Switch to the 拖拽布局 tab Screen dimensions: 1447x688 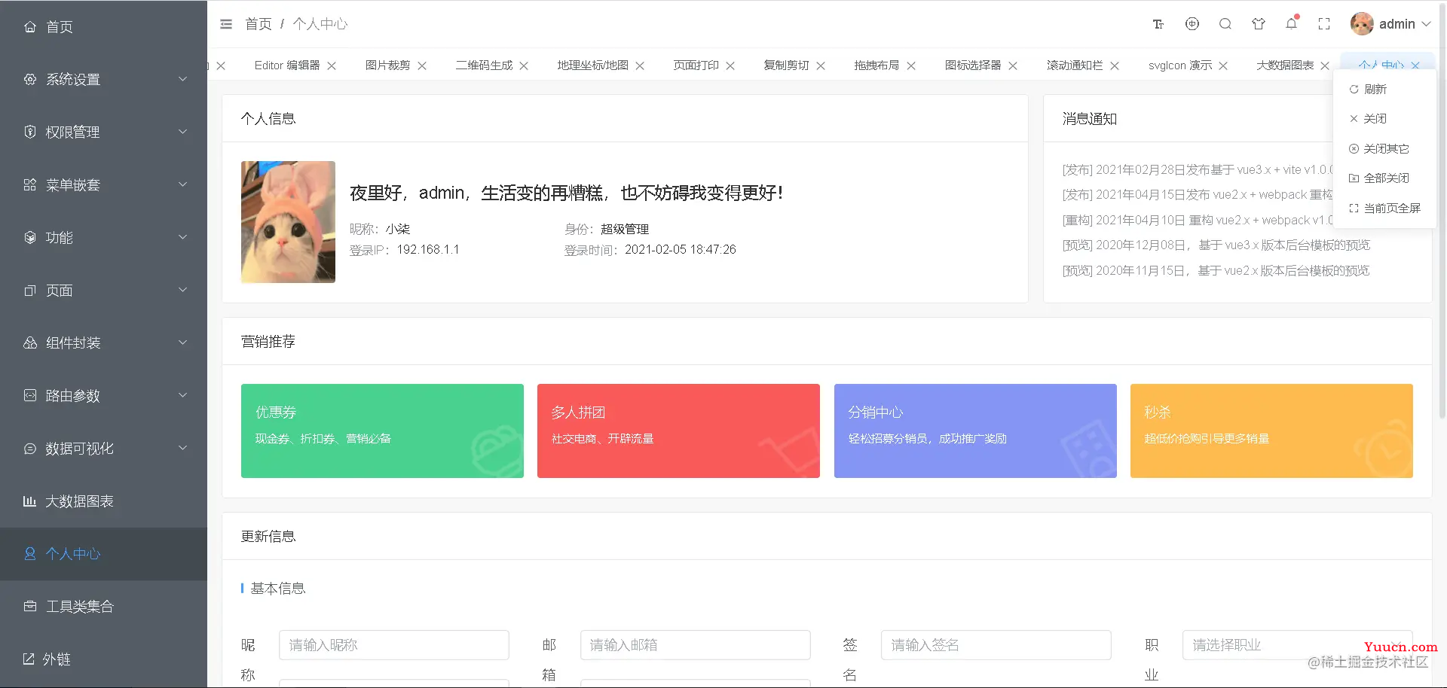[876, 65]
